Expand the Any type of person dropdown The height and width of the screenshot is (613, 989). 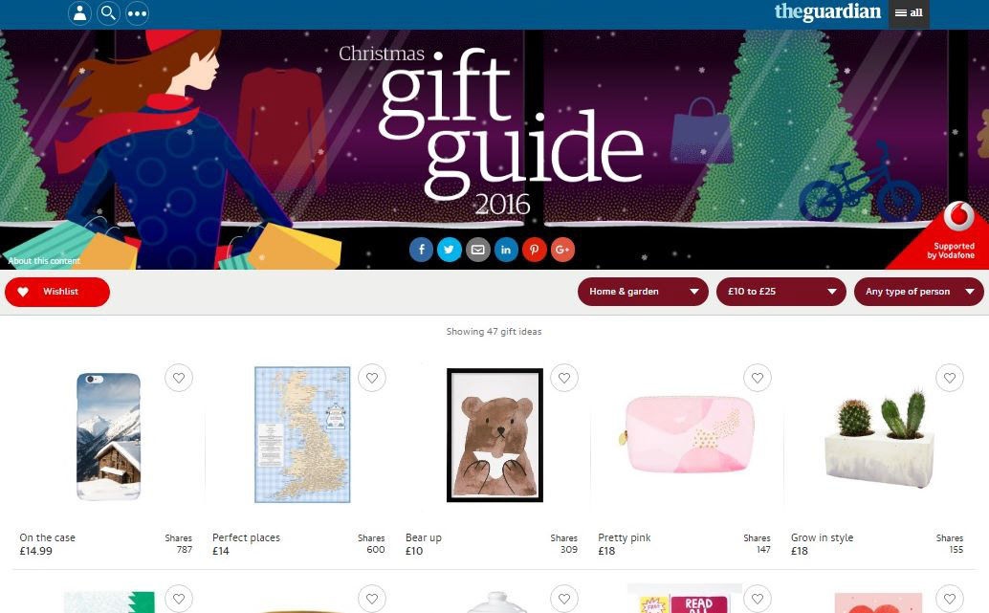(919, 292)
